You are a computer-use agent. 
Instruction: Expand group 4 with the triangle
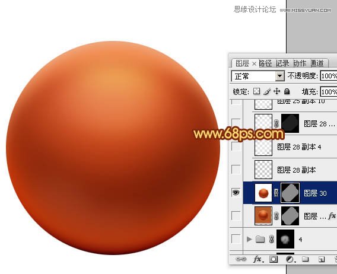coord(249,239)
